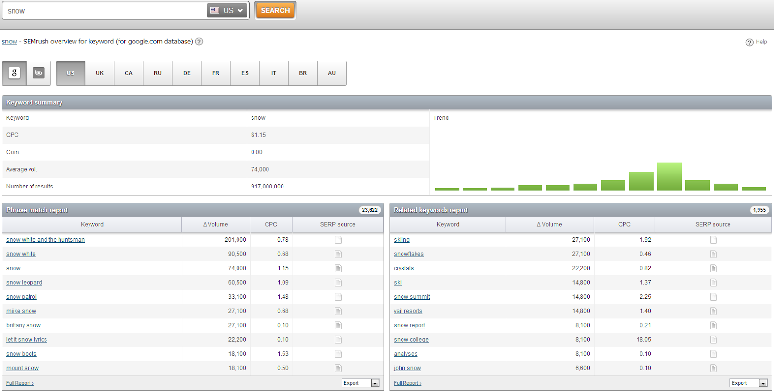View SERP source for john snow
774x391 pixels.
click(713, 368)
